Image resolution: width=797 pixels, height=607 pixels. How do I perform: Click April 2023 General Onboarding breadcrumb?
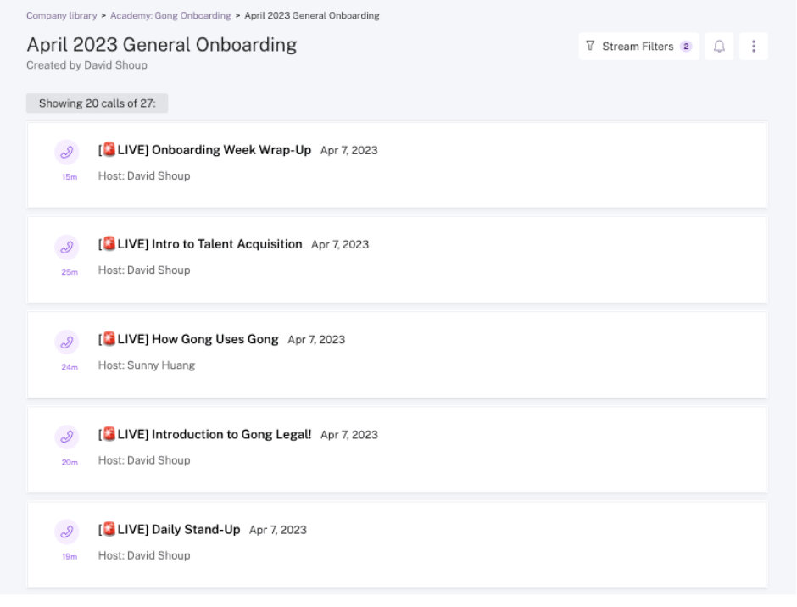312,16
